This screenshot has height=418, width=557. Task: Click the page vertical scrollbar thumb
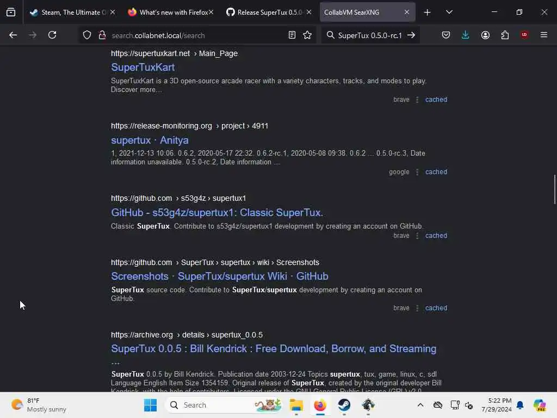pyautogui.click(x=554, y=189)
